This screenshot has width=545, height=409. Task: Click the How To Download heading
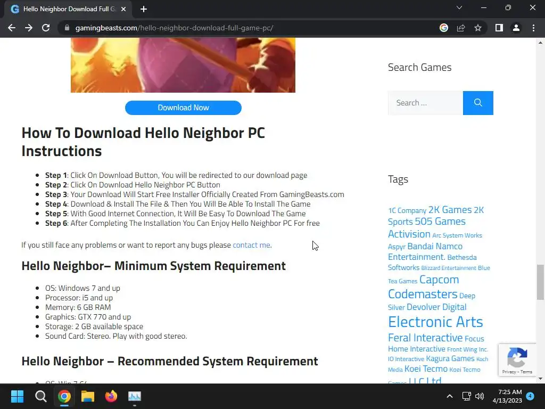point(143,142)
